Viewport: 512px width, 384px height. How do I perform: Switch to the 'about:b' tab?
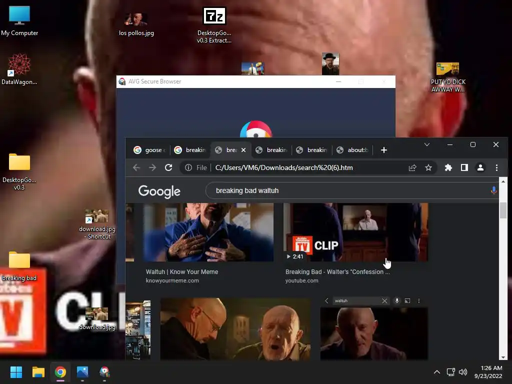352,150
